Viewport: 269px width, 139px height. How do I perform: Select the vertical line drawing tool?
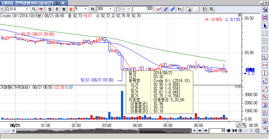coord(265,73)
